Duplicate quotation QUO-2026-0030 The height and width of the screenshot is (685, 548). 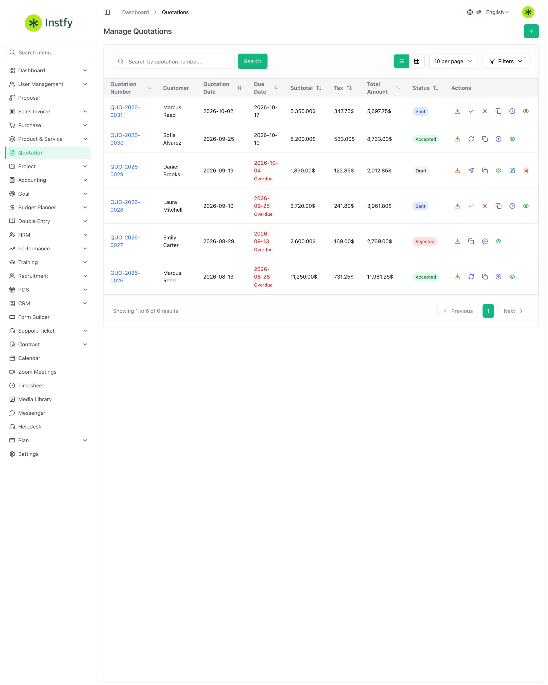pyautogui.click(x=485, y=139)
